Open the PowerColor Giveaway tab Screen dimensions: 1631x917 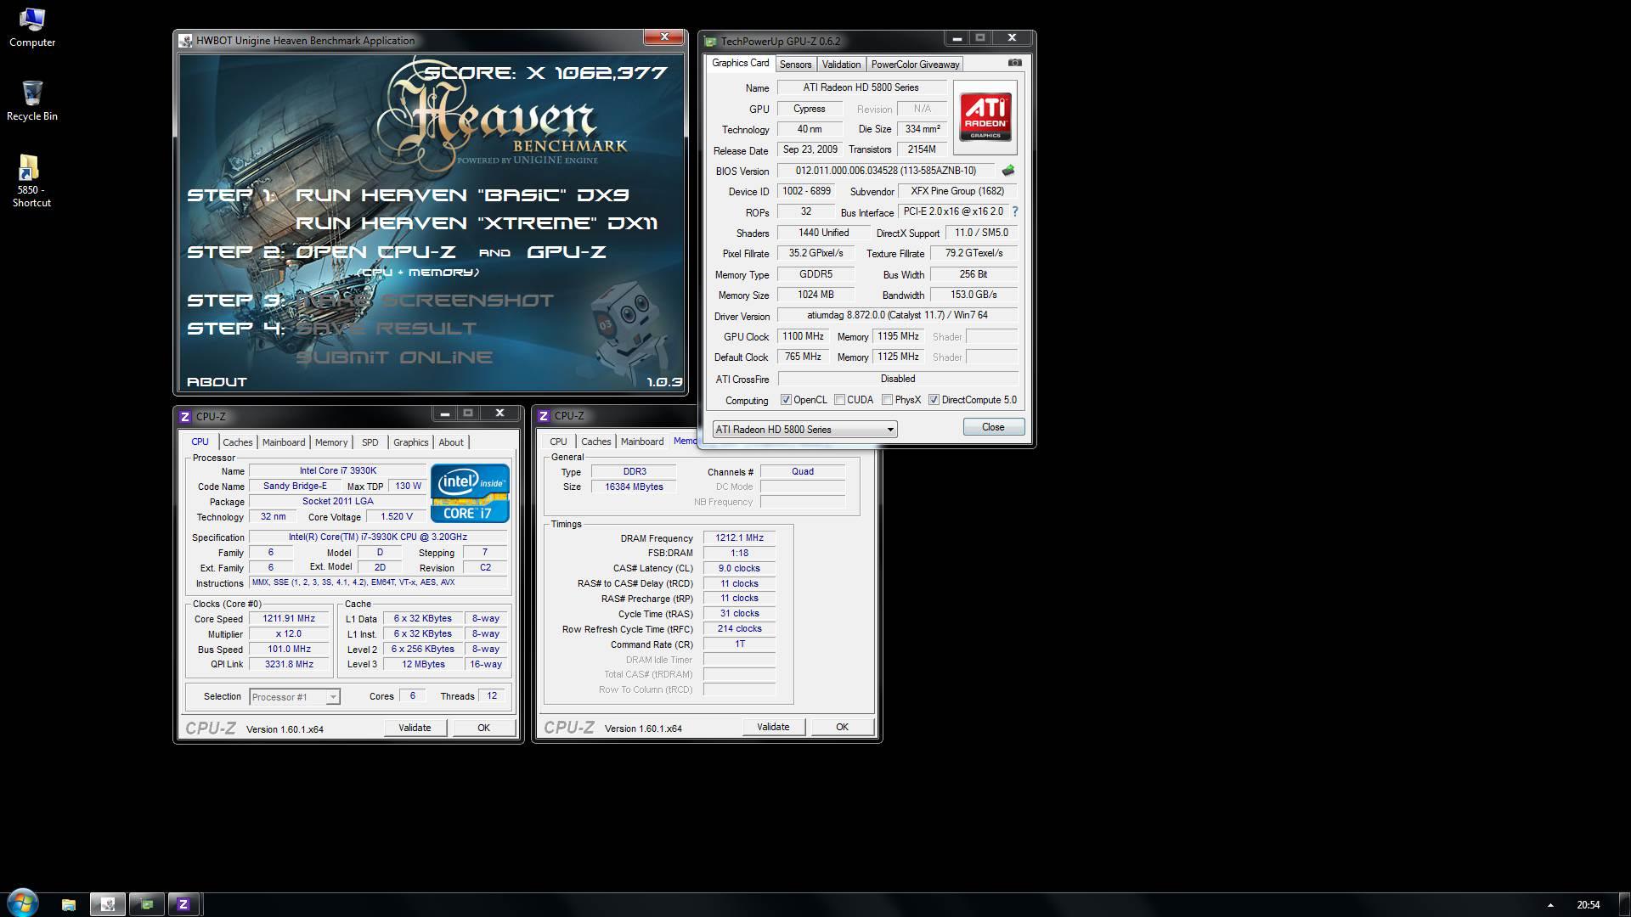(x=915, y=65)
